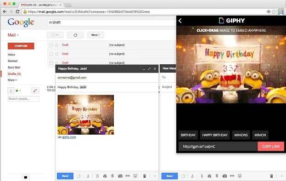
Task: Pop out the Happy Birthday, Jack! compose window
Action: tap(149, 69)
